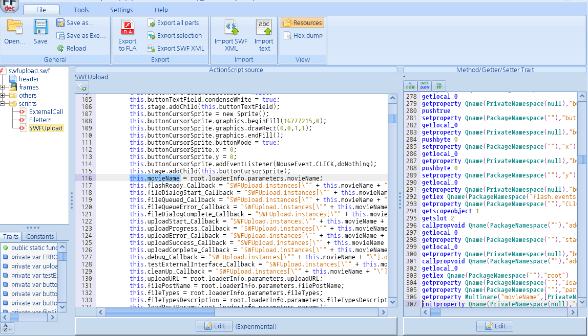Click P-code line 280 pushtrue
The height and width of the screenshot is (336, 588).
[x=436, y=111]
